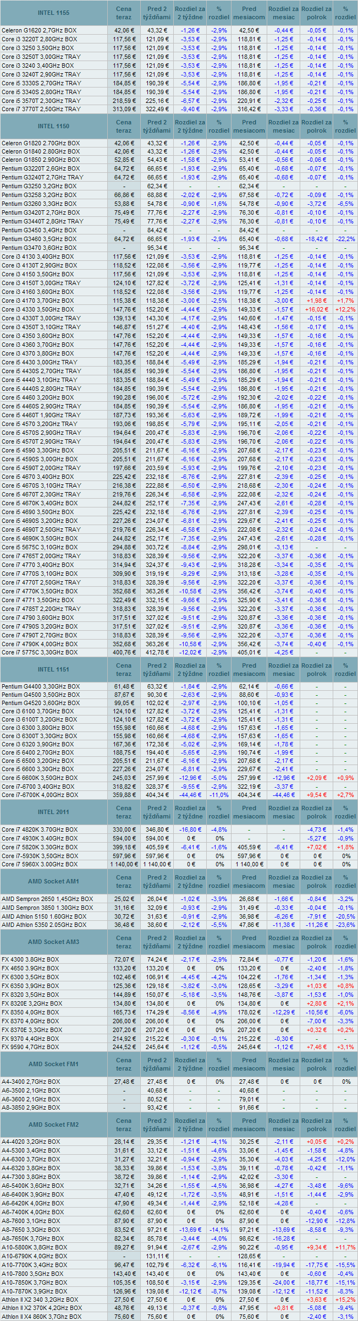
Task: Select Core i7-6700K 4,00GHz BOX
Action: tap(40, 795)
